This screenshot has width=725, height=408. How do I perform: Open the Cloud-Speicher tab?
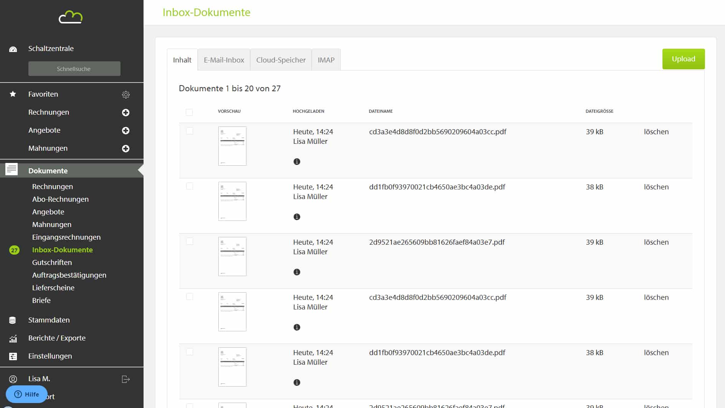click(x=281, y=60)
